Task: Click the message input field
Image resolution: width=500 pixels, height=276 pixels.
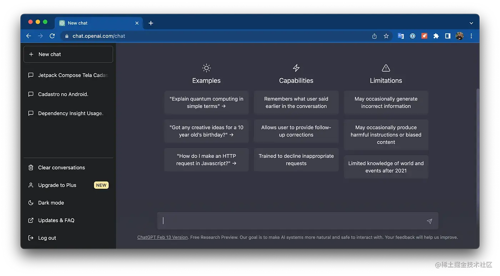Action: [x=297, y=221]
